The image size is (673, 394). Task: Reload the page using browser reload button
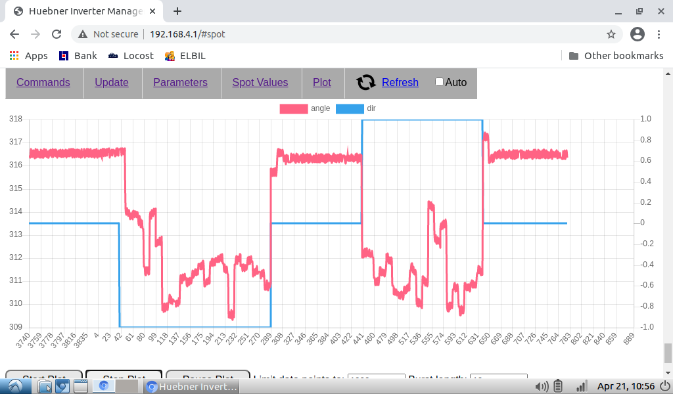57,34
